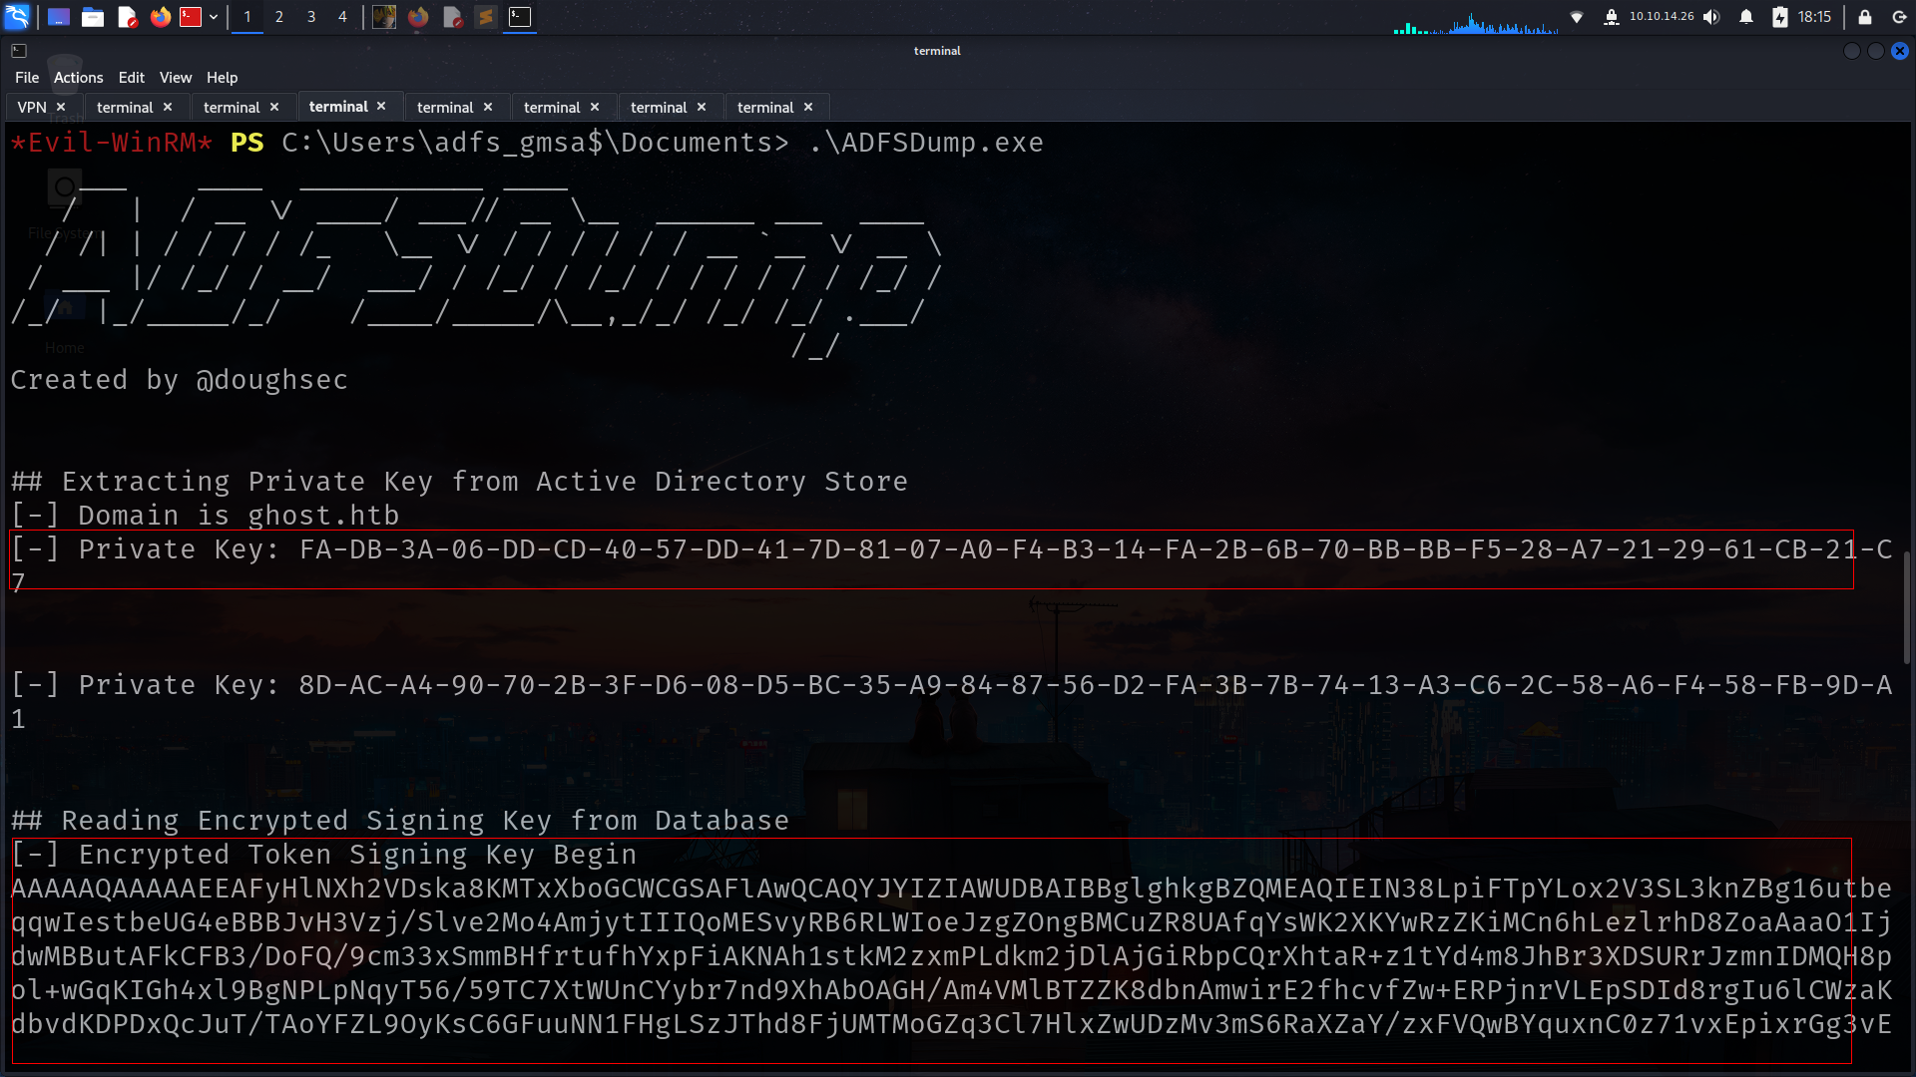Select the running Firefox window in taskbar
Viewport: 1916px width, 1077px height.
(x=418, y=17)
